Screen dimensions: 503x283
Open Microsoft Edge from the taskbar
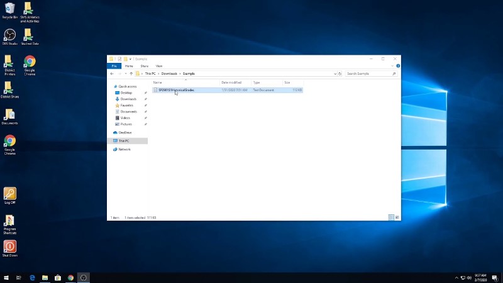[32, 277]
